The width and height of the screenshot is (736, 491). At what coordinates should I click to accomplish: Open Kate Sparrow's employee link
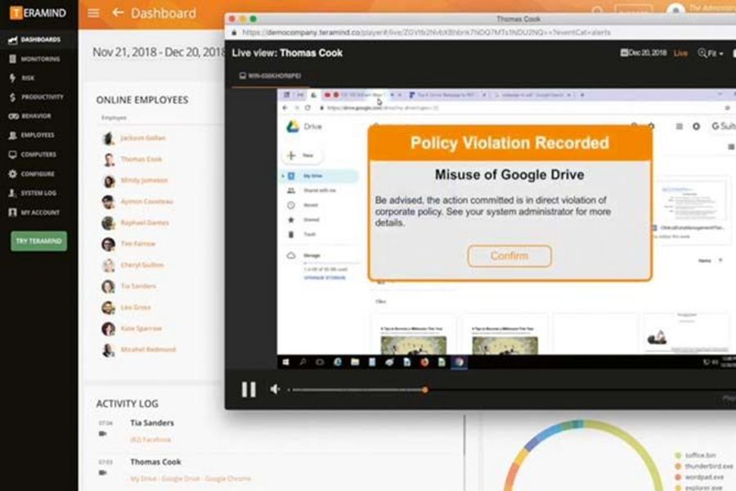[x=141, y=328]
